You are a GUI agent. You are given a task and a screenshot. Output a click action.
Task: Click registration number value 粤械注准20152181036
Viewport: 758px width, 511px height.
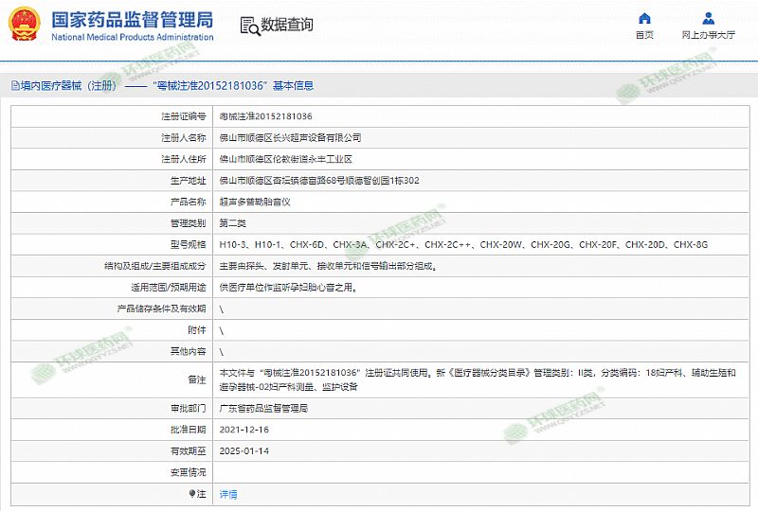pos(265,116)
